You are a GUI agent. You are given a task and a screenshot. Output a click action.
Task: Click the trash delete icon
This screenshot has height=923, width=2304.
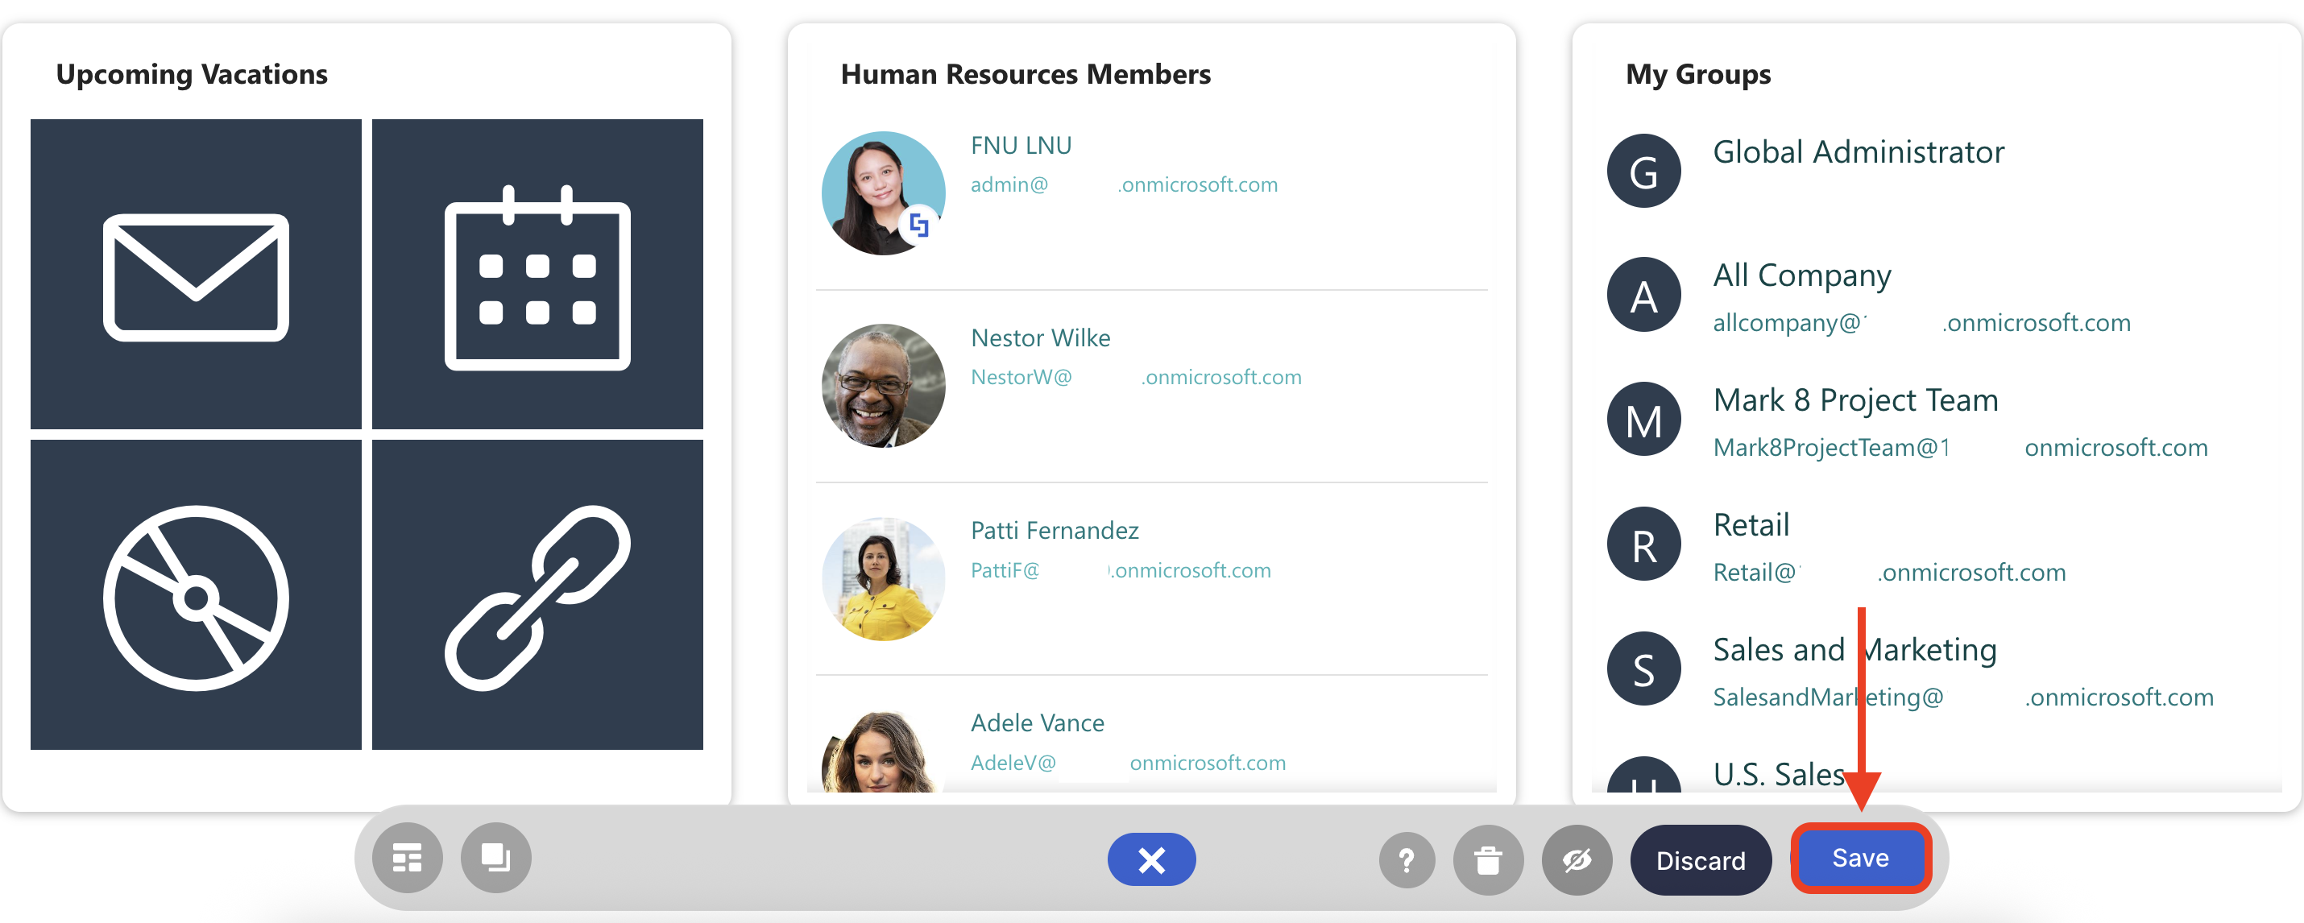coord(1487,860)
